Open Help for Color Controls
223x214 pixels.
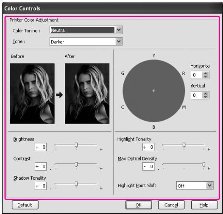pyautogui.click(x=204, y=205)
